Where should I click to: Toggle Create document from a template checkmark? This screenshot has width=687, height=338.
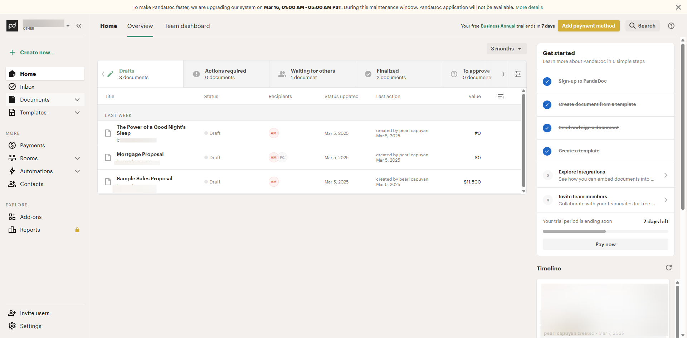pyautogui.click(x=547, y=105)
